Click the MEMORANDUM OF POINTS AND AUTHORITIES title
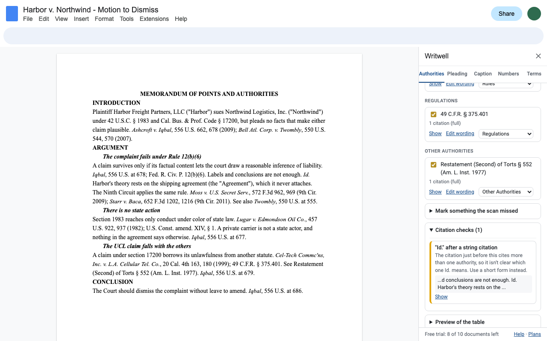Viewport: 547px width, 341px height. pos(209,94)
